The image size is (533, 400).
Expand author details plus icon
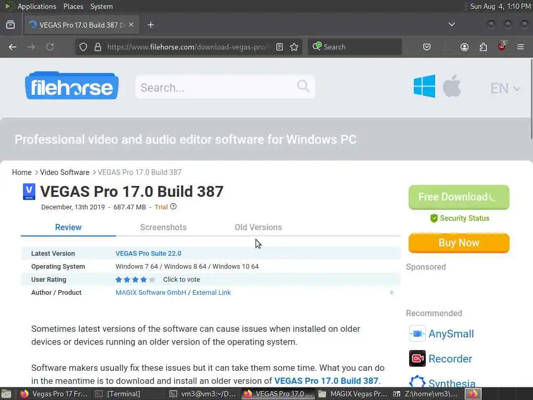pyautogui.click(x=391, y=293)
